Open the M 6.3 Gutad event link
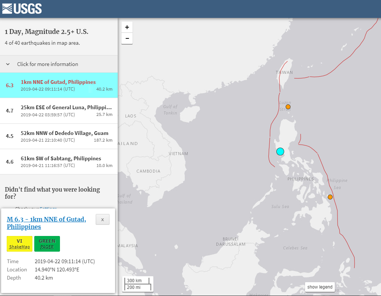The image size is (381, 296). [x=47, y=223]
